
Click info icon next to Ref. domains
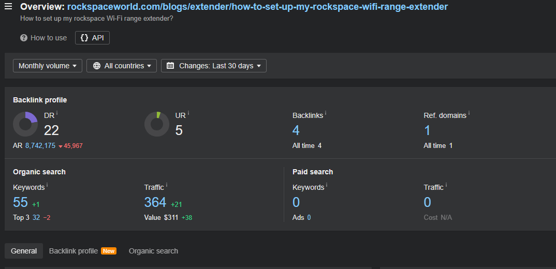[469, 113]
